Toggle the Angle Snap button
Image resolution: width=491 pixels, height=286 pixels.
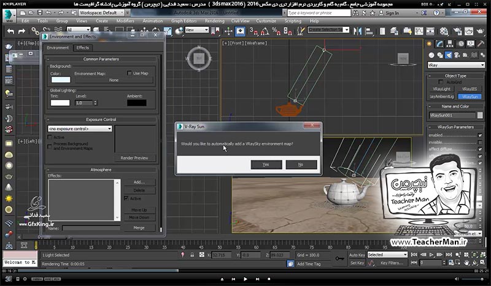[265, 31]
